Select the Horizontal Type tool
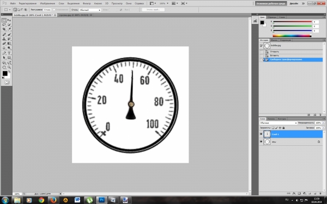Screen dimensions: 327x204 coord(9,53)
